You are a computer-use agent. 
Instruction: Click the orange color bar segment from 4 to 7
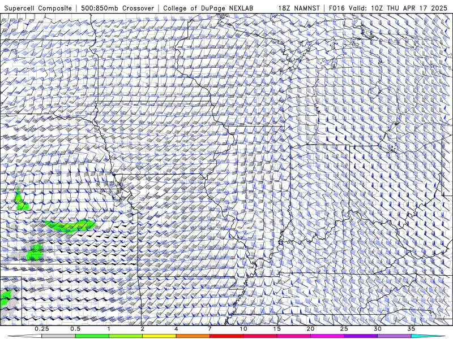193,336
